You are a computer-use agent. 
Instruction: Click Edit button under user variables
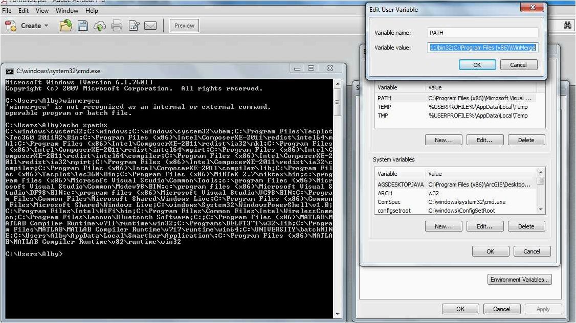[x=484, y=140]
